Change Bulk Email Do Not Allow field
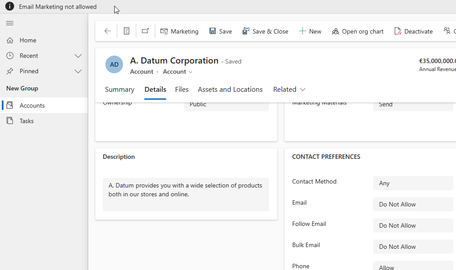456x270 pixels. tap(413, 247)
